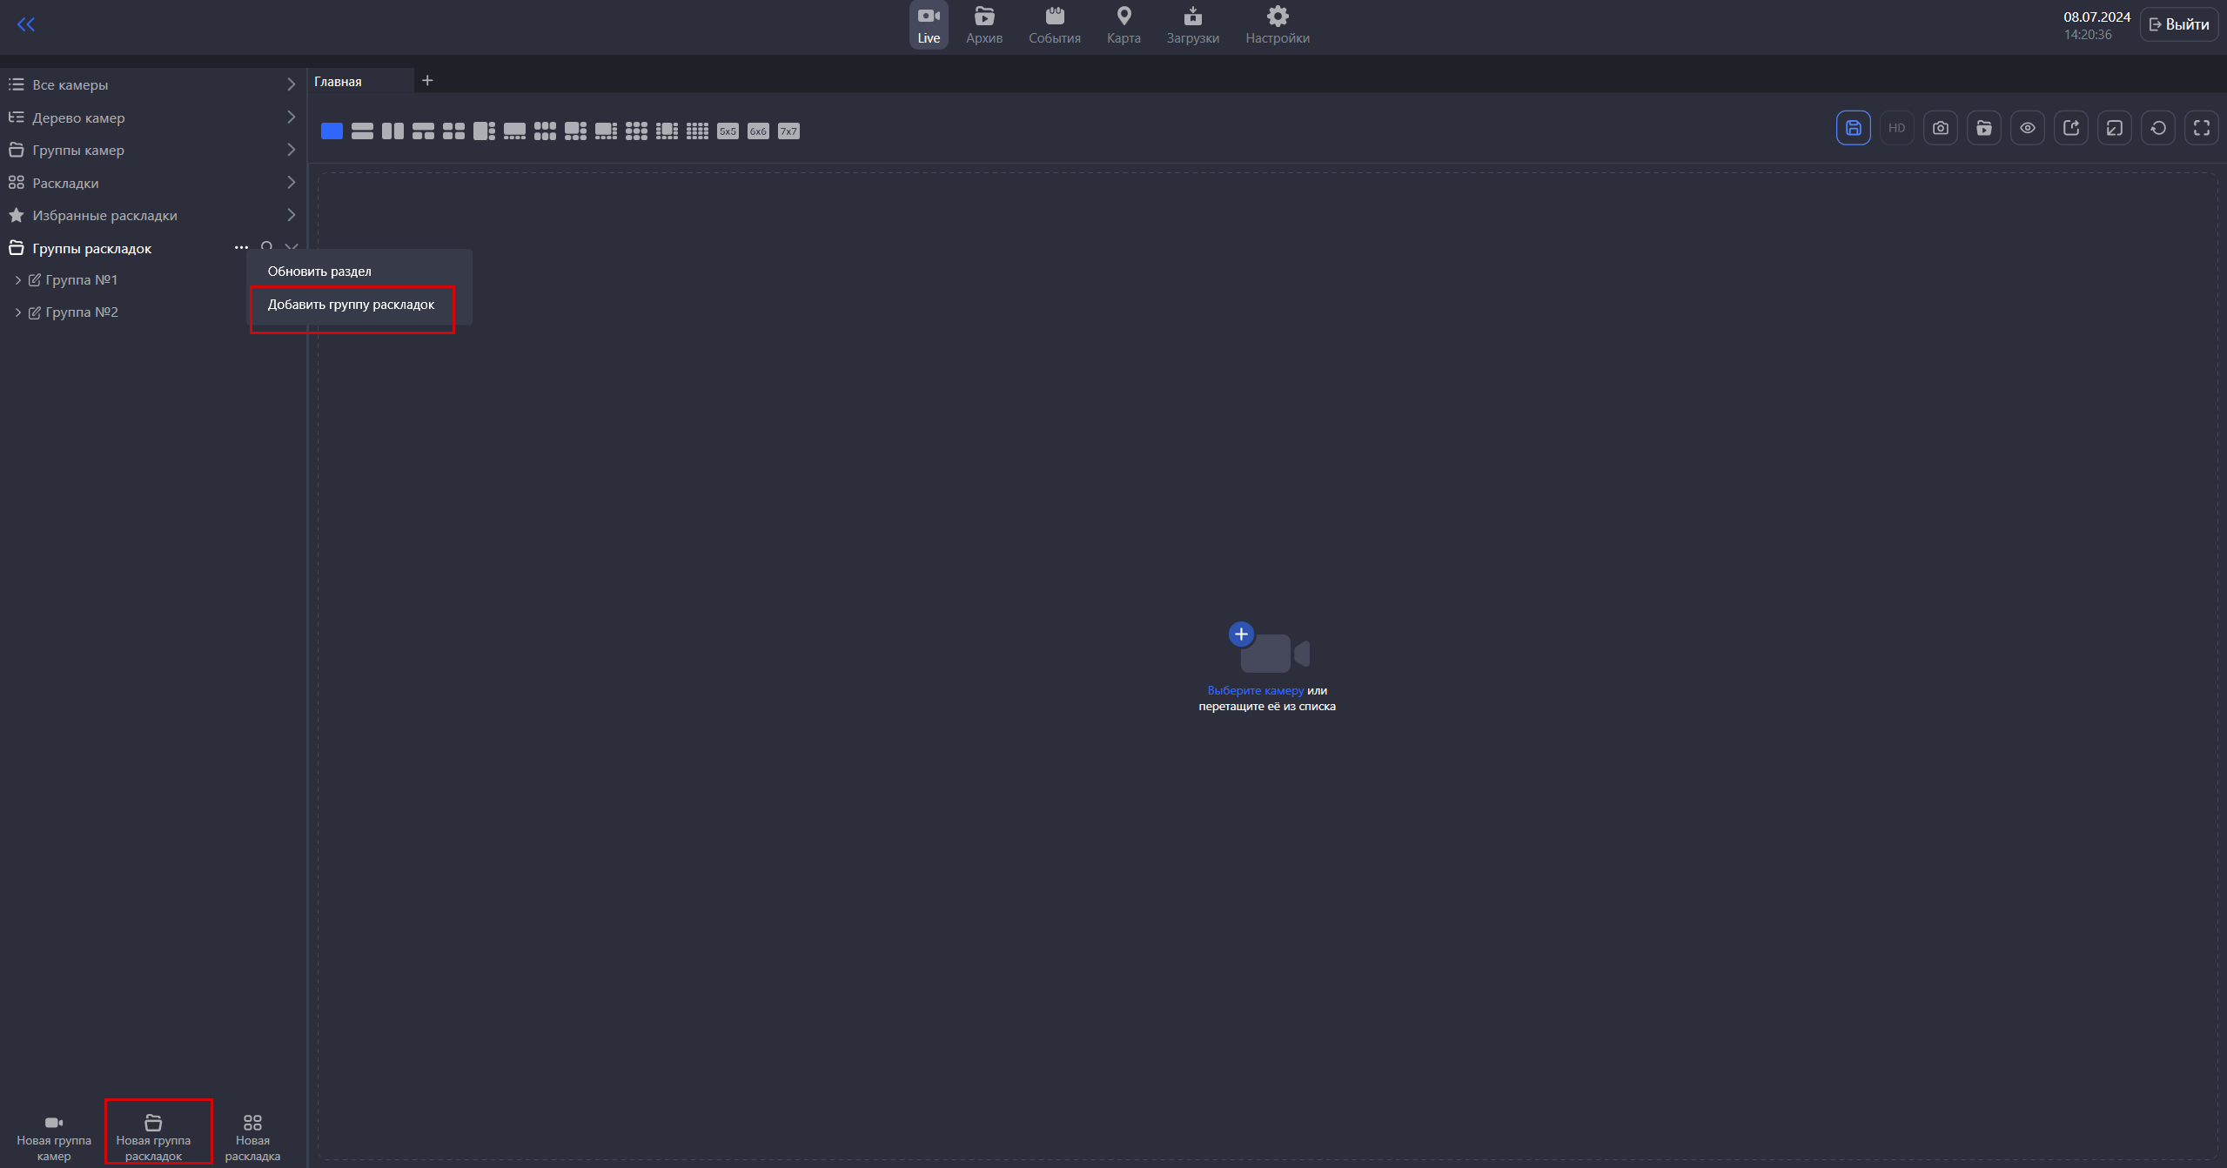Expand the Все камеры section
The height and width of the screenshot is (1168, 2227).
[291, 84]
